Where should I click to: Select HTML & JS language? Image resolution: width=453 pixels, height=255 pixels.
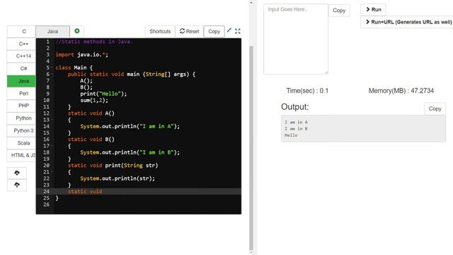tap(23, 155)
